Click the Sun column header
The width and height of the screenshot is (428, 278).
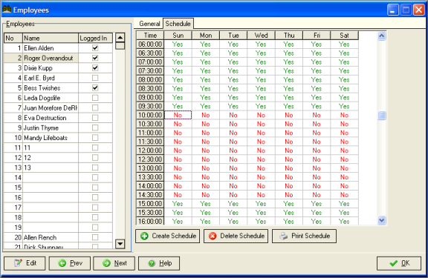[178, 36]
